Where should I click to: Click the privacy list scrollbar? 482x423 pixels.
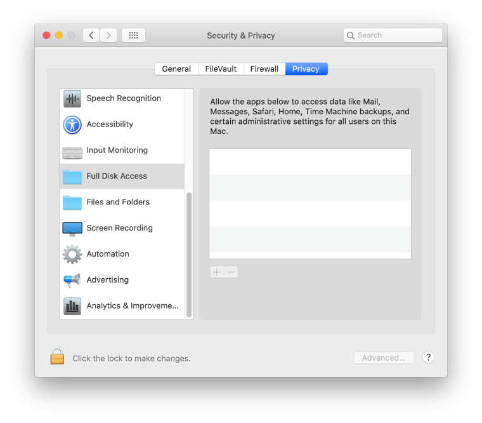[189, 254]
